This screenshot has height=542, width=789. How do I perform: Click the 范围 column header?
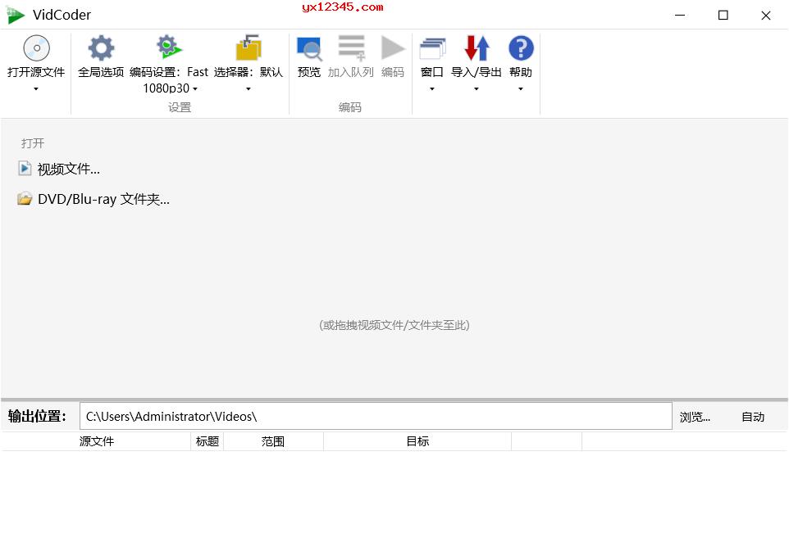[273, 441]
